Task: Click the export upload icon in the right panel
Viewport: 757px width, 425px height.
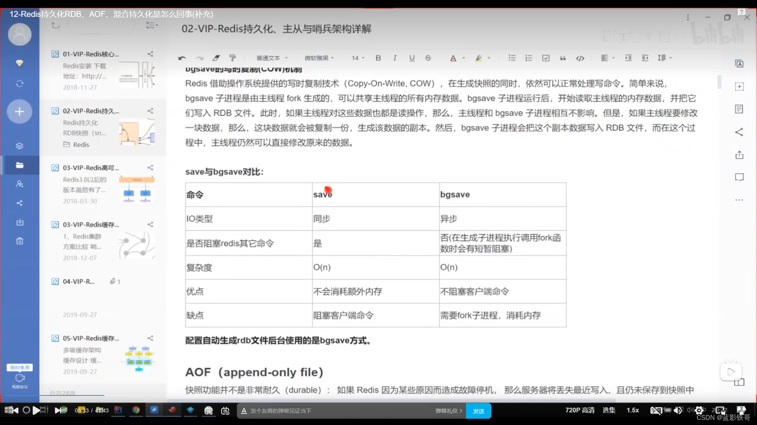Action: 739,155
